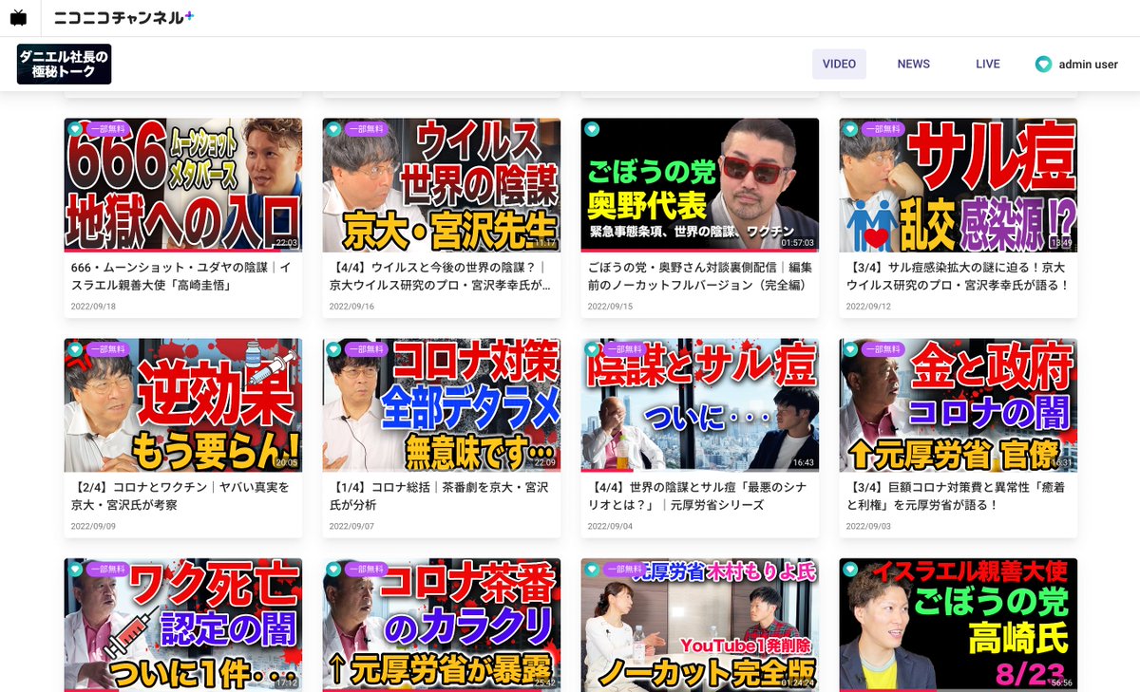This screenshot has height=692, width=1140.
Task: Click the date 2022/09/03
Action: (868, 526)
